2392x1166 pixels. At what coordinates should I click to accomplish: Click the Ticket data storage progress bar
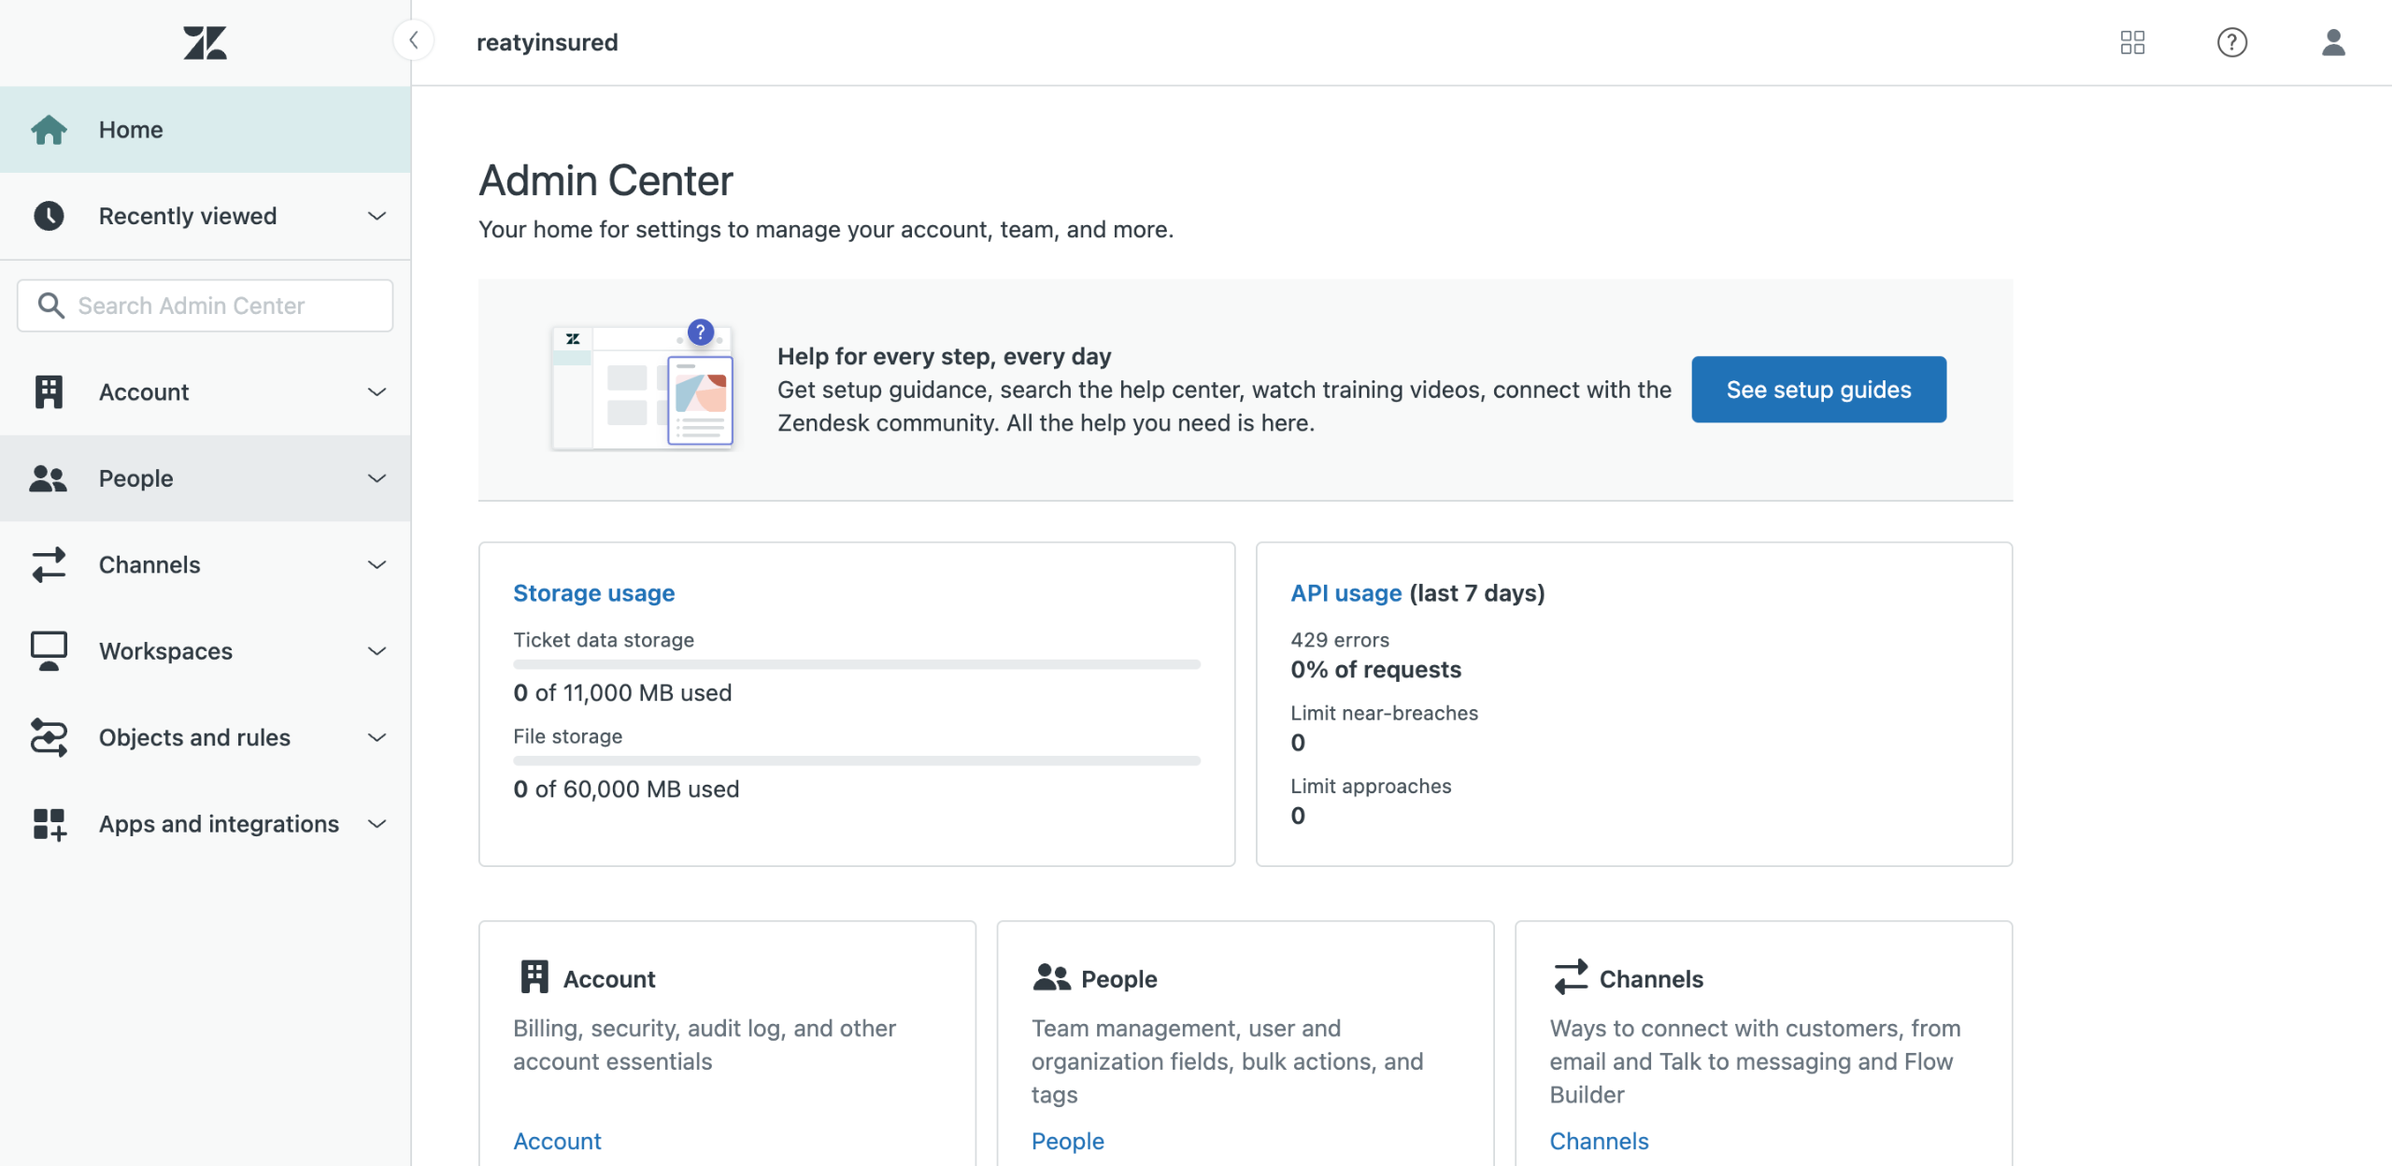click(856, 664)
